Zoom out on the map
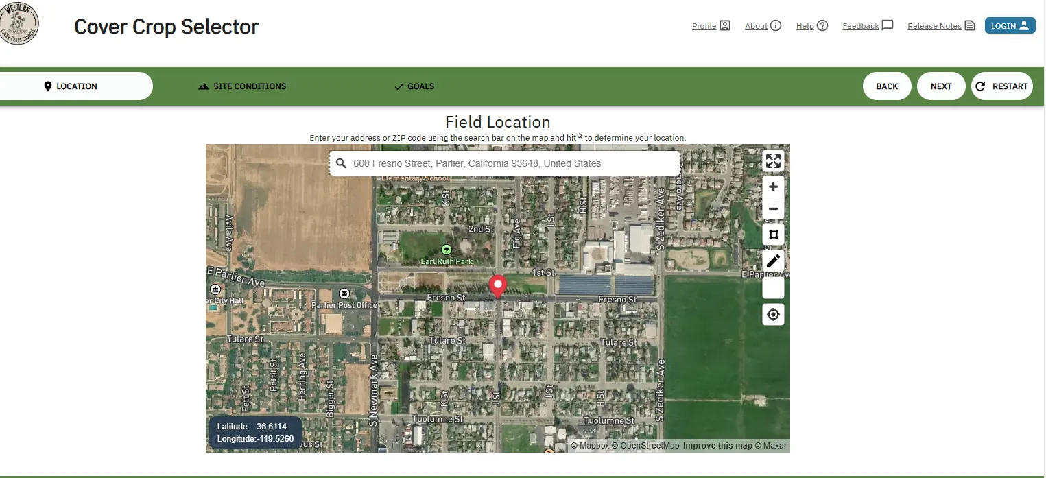Screen dimensions: 1046x478 point(773,208)
